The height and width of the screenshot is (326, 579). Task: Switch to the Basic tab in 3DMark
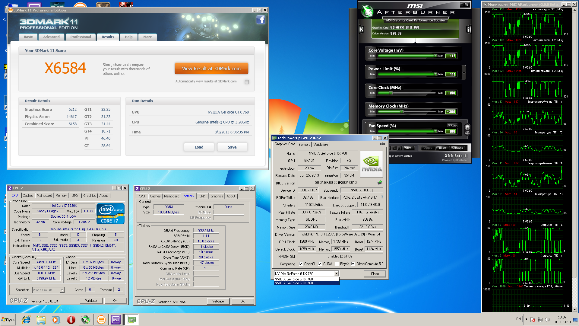coord(28,37)
